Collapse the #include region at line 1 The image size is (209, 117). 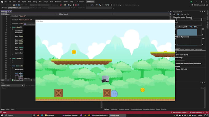click(x=10, y=16)
